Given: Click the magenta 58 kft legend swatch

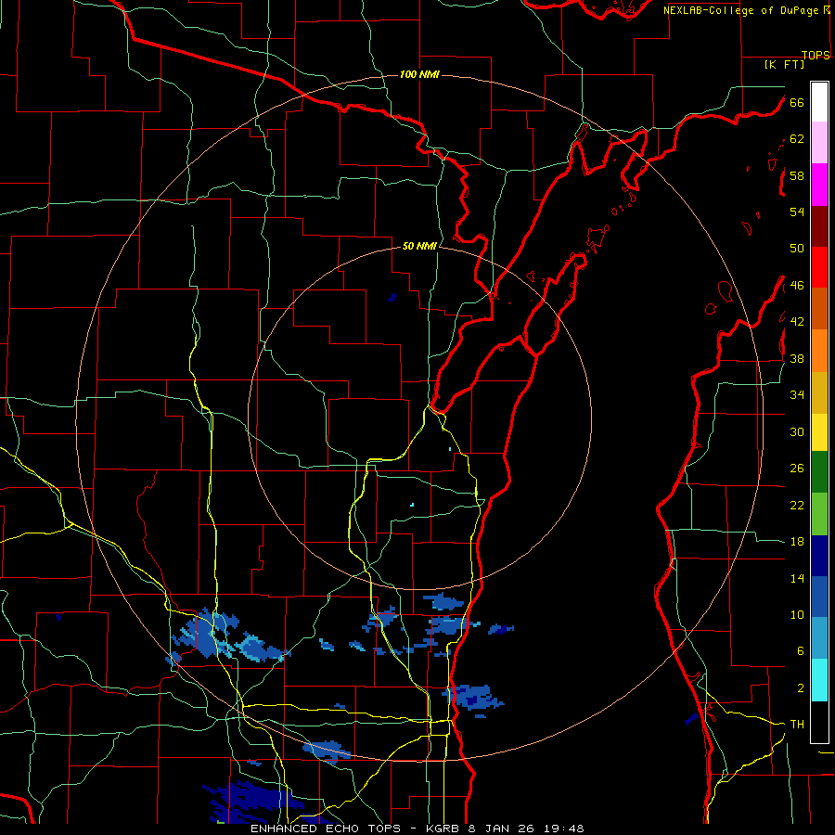Looking at the screenshot, I should click(x=819, y=185).
